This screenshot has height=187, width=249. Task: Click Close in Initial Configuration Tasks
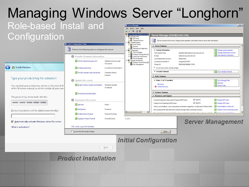(x=165, y=131)
